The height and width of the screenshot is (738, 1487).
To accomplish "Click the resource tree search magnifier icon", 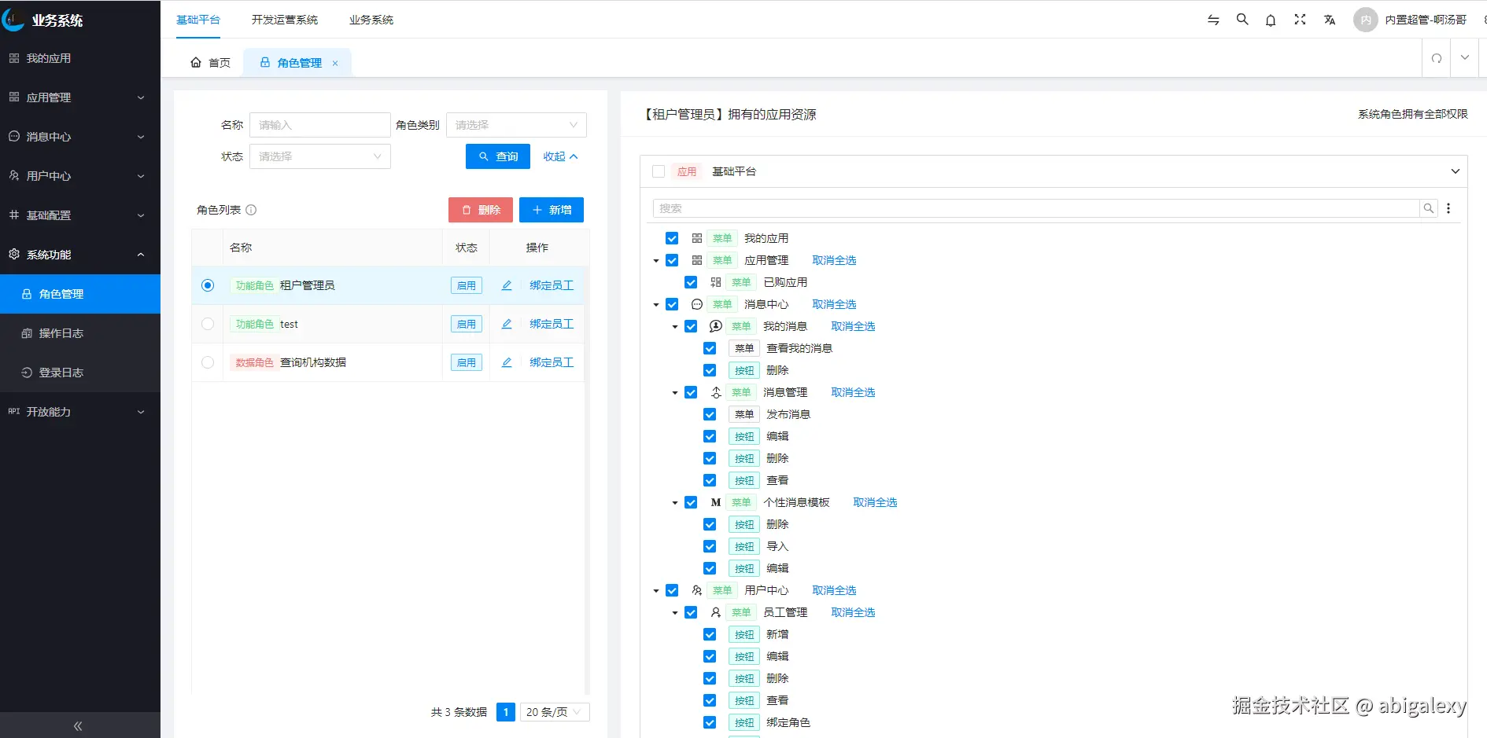I will coord(1429,208).
